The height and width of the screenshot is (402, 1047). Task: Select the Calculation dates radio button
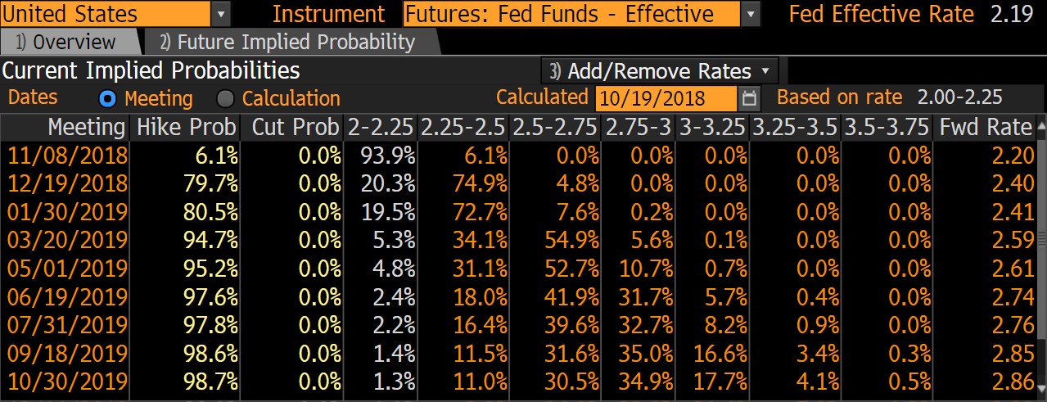[226, 99]
